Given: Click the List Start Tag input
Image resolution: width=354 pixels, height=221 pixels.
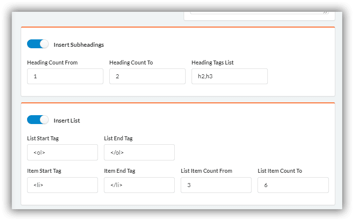Looking at the screenshot, I should pos(63,153).
